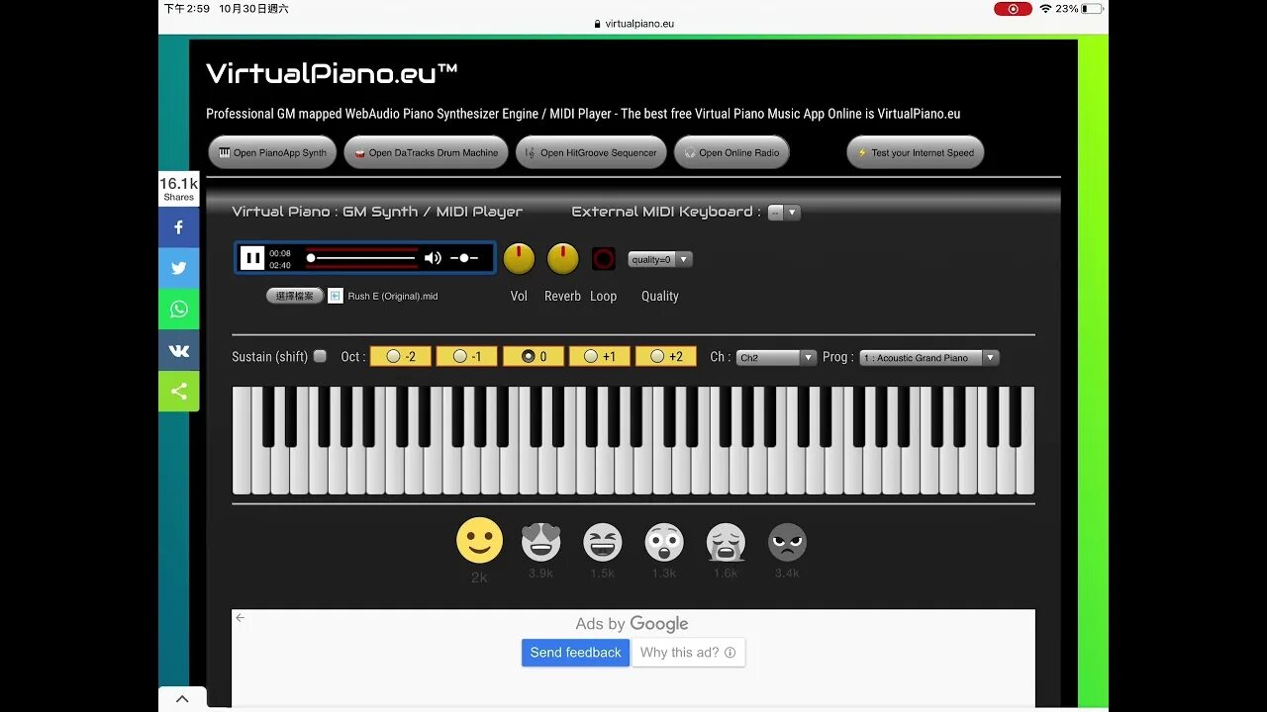Click Test your Internet Speed button
The height and width of the screenshot is (712, 1267).
pyautogui.click(x=916, y=152)
